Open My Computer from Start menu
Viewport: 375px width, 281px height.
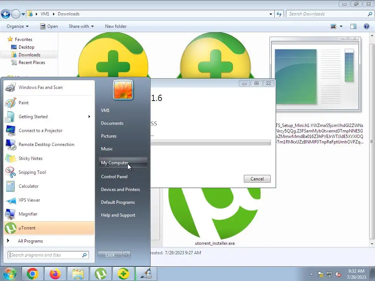[x=123, y=163]
